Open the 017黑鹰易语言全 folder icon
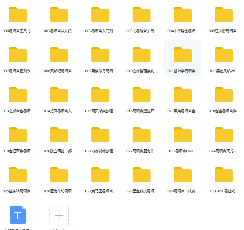The image size is (244, 230). [183, 95]
